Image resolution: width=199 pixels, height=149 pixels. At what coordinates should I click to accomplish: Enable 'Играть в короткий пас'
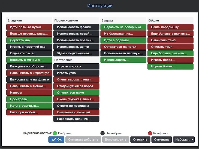[29, 47]
